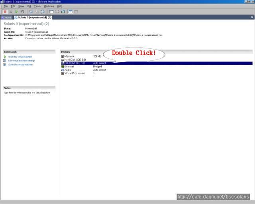Viewport: 255px width, 204px height.
Task: Open the Windows menu
Action: coord(49,6)
